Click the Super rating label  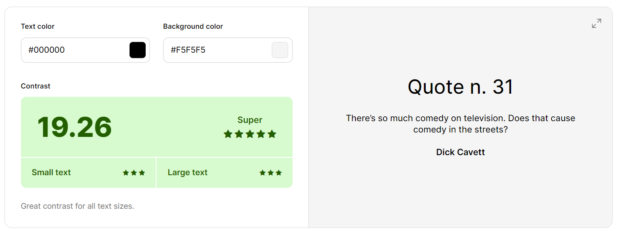pyautogui.click(x=250, y=120)
